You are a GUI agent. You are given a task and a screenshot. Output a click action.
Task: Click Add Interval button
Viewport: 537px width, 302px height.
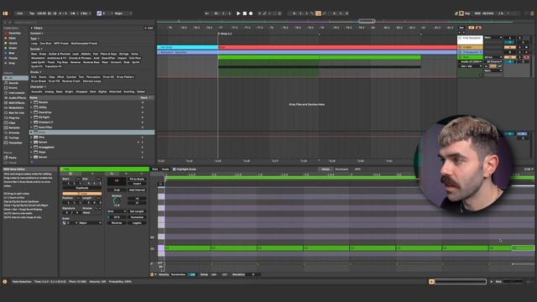pyautogui.click(x=137, y=190)
